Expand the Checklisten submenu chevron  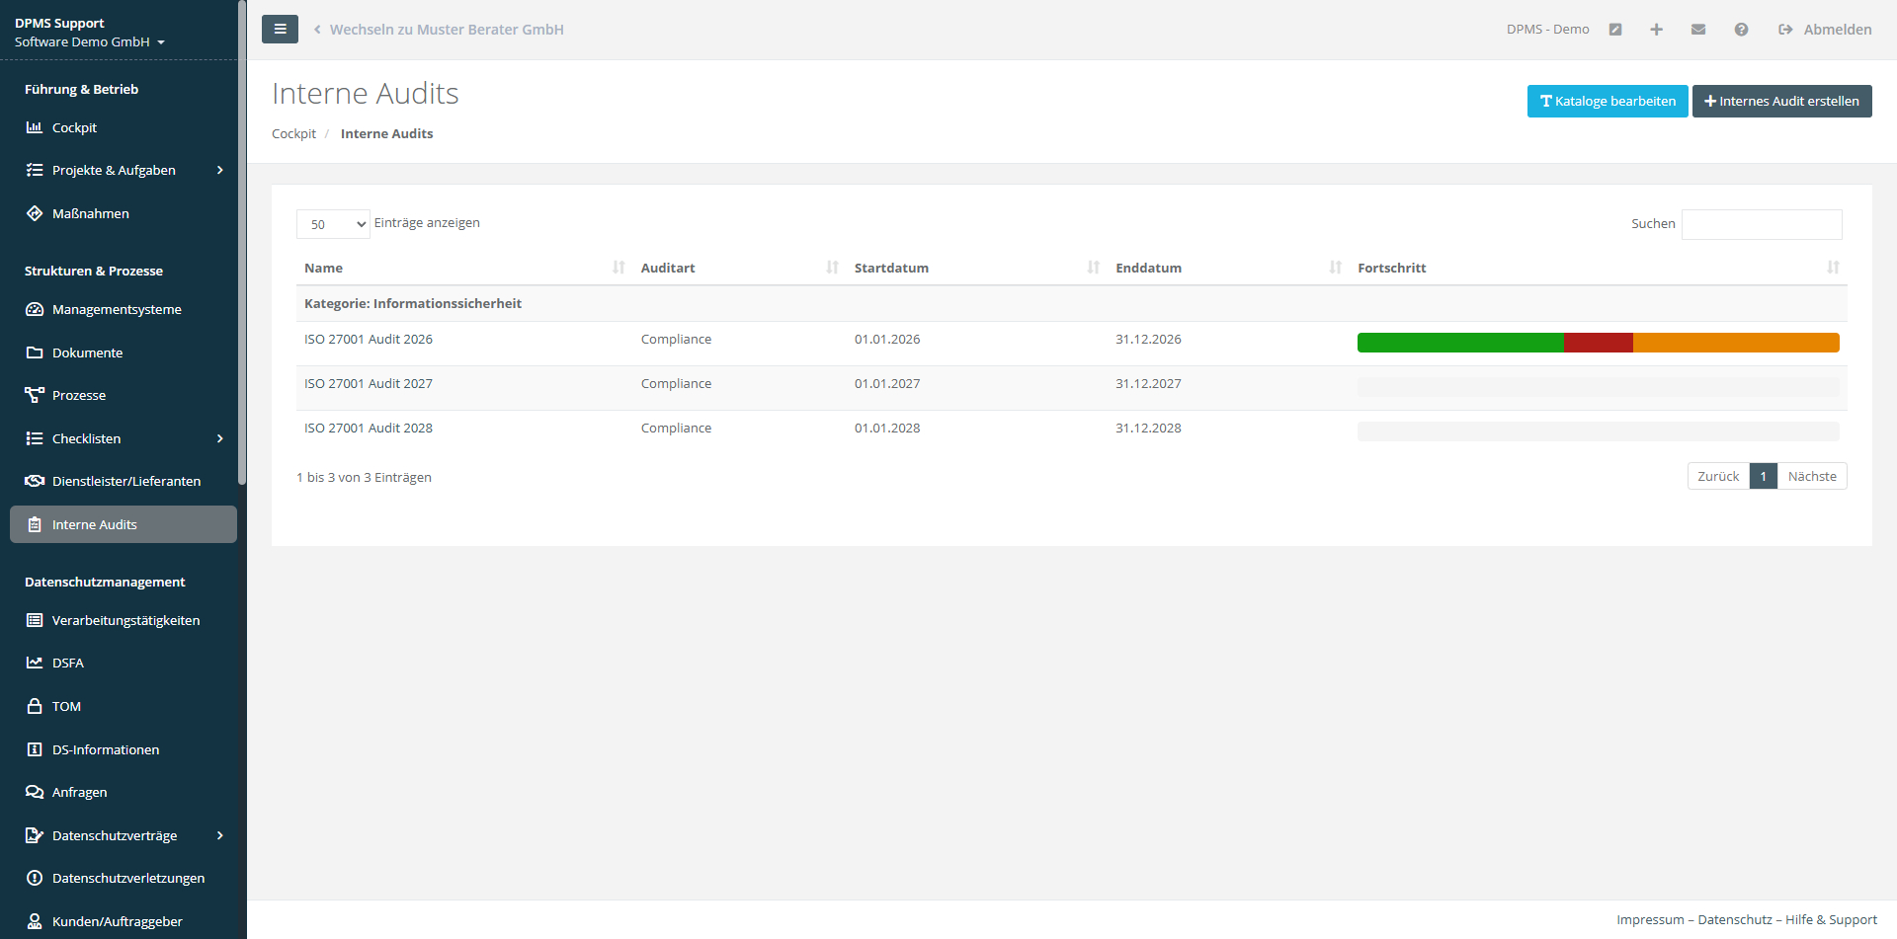click(x=219, y=438)
